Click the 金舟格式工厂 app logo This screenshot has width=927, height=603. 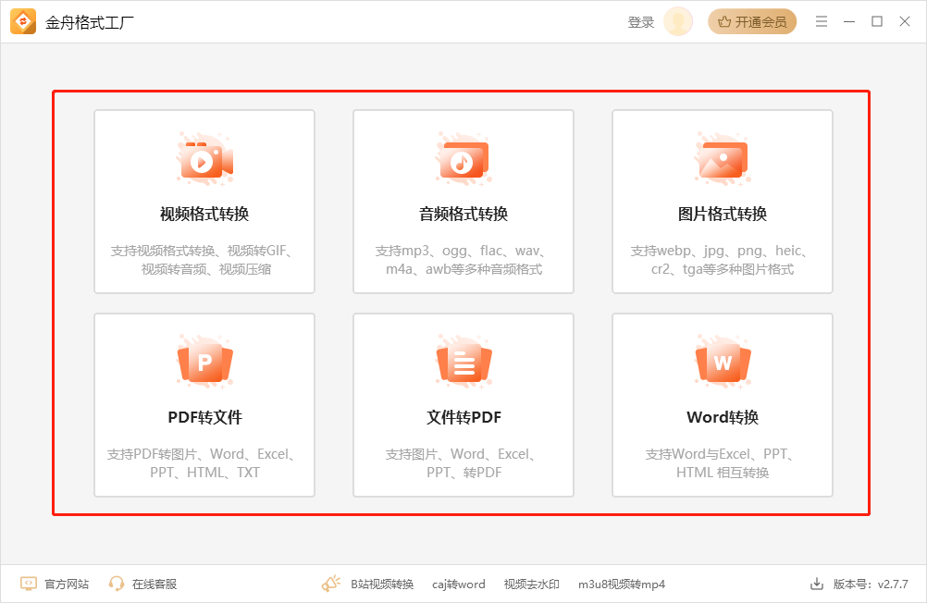click(23, 22)
